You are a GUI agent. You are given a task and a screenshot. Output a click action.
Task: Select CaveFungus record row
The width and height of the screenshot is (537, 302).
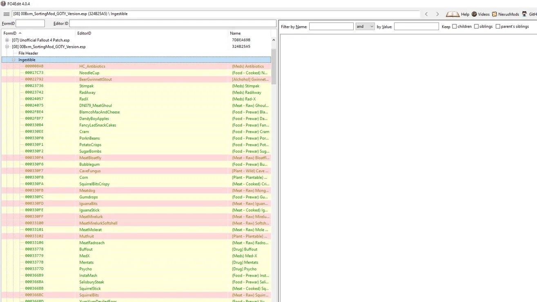point(136,171)
